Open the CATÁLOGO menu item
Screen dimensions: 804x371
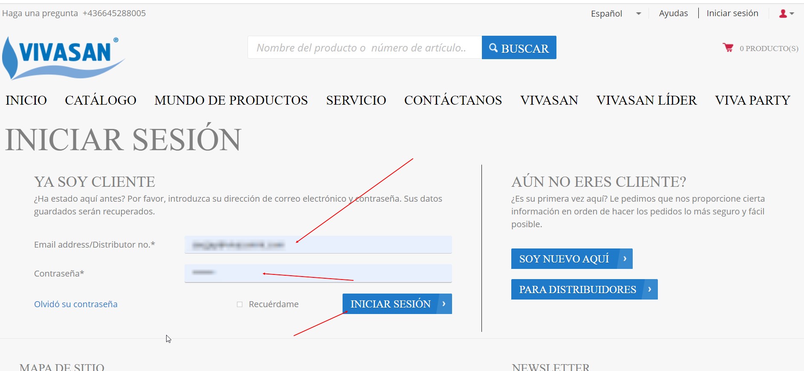[101, 100]
